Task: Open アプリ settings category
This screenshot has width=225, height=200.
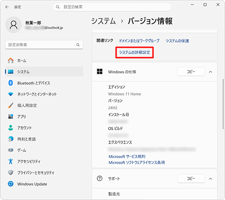Action: pyautogui.click(x=44, y=117)
